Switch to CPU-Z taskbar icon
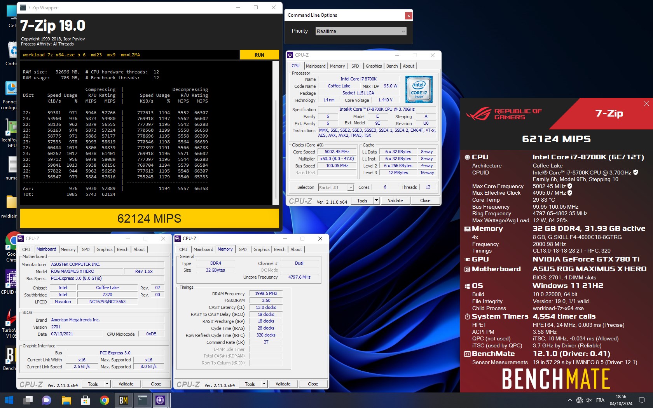 tap(160, 400)
